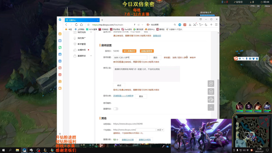Click the orange star icon in the browser sidebar

[60, 34]
